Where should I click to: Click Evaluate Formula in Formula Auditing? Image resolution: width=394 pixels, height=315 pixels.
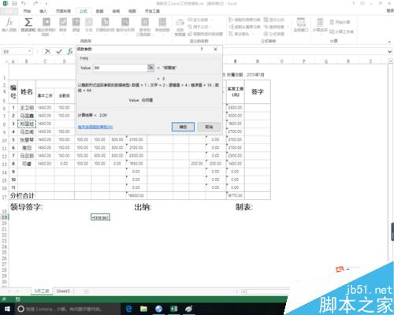coord(273,34)
